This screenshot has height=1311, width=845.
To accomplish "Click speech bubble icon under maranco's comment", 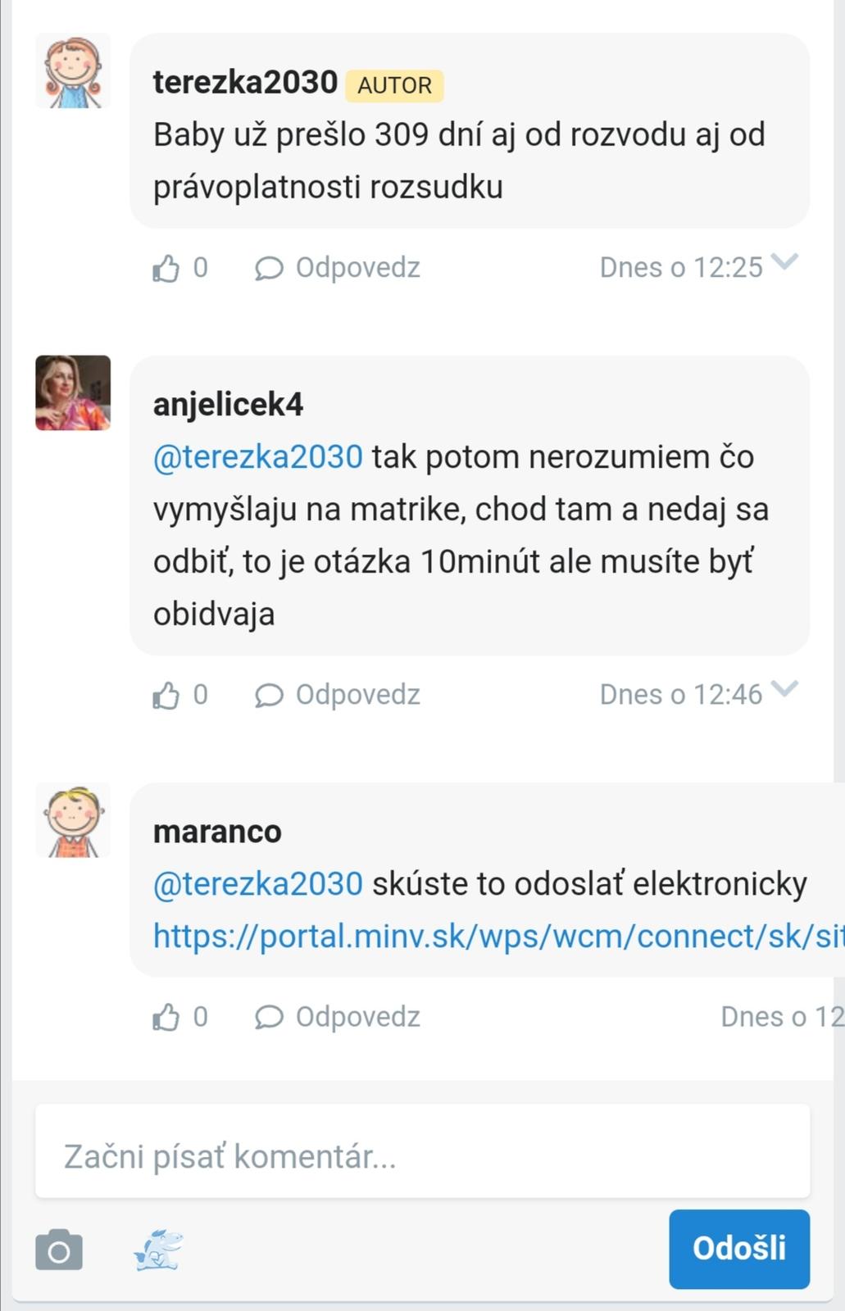I will pos(269,1017).
